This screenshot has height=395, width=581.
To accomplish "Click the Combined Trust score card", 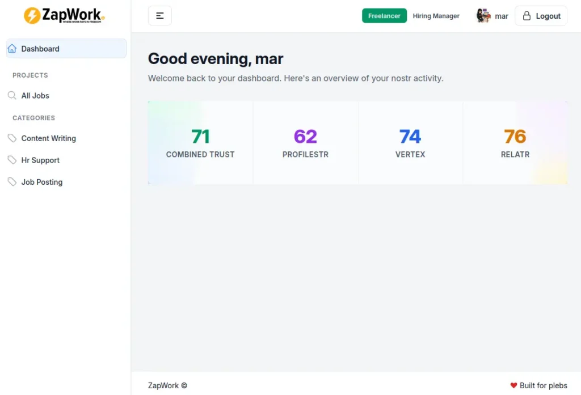I will tap(200, 143).
